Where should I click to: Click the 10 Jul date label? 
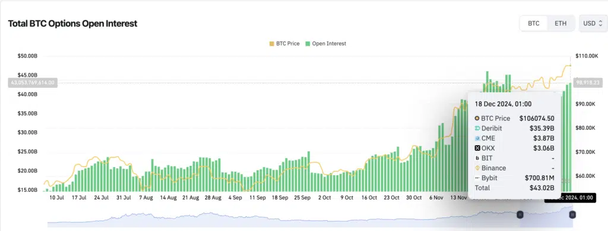point(56,198)
